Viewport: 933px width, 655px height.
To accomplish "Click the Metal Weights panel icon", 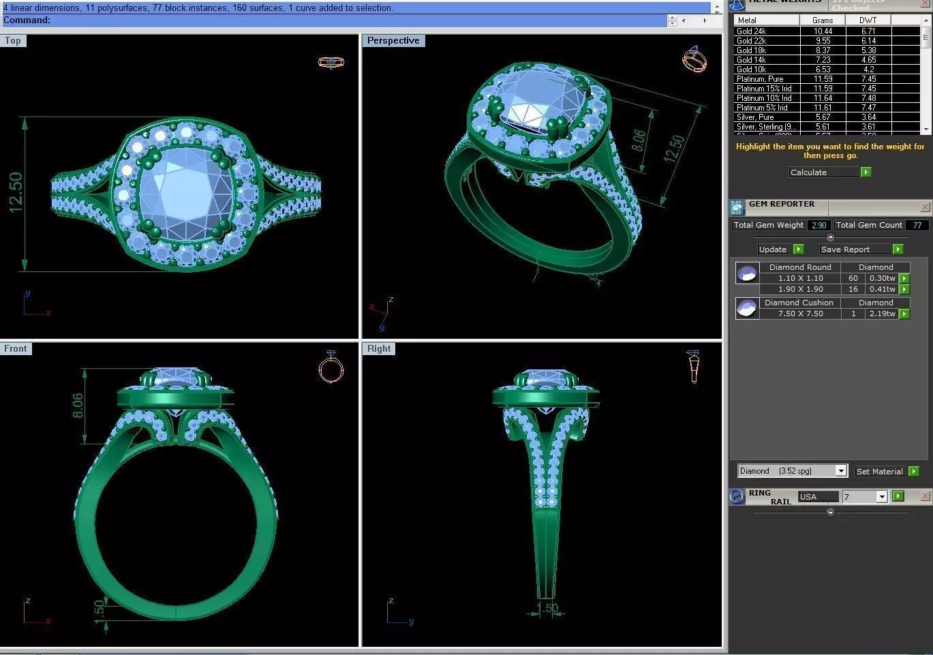I will [x=737, y=4].
